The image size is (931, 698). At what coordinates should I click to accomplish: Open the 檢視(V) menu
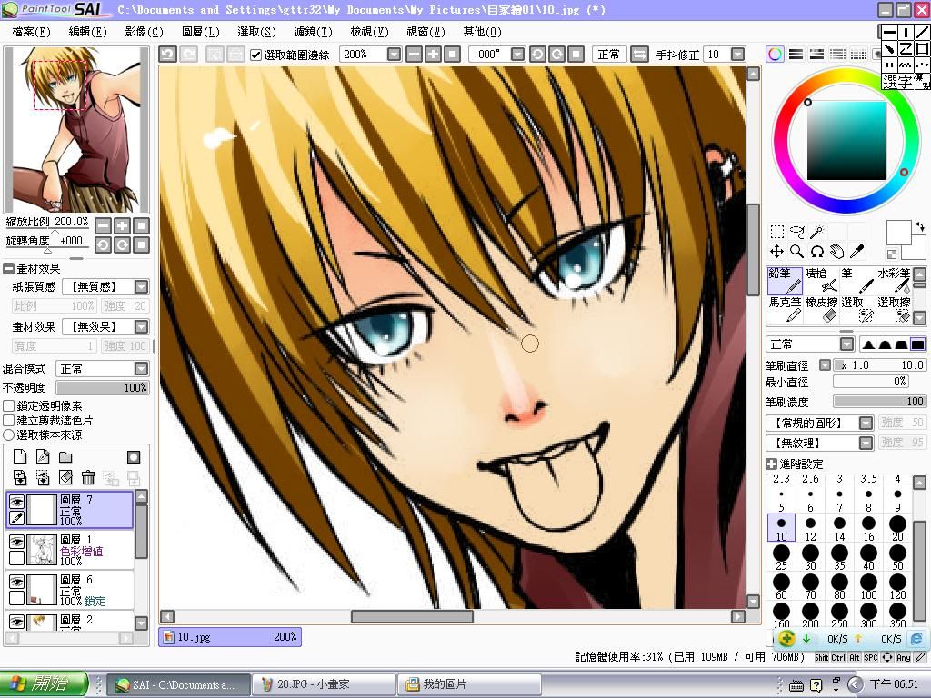pos(370,32)
